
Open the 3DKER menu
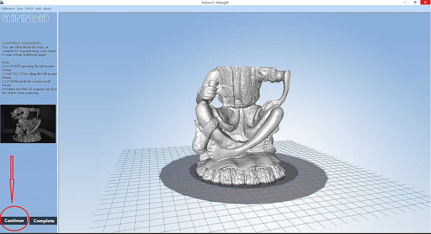[29, 9]
